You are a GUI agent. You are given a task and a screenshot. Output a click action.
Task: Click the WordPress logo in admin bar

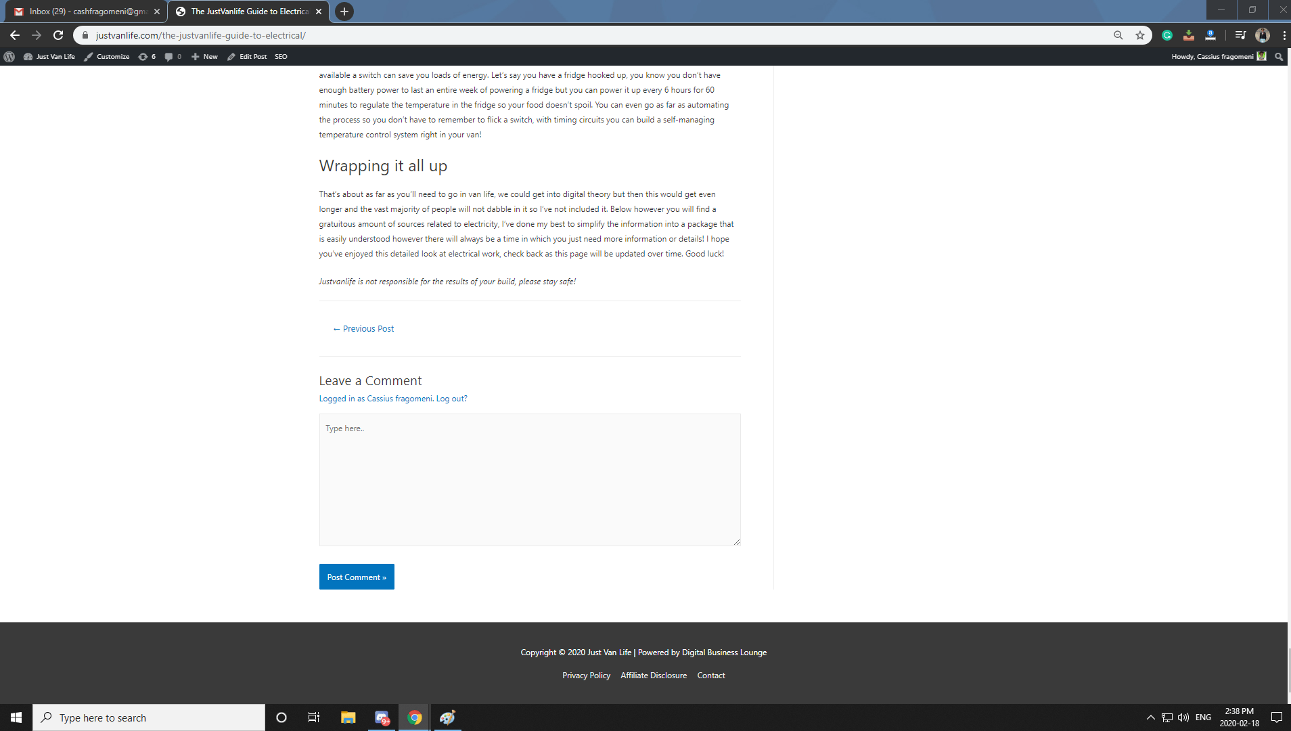coord(9,57)
